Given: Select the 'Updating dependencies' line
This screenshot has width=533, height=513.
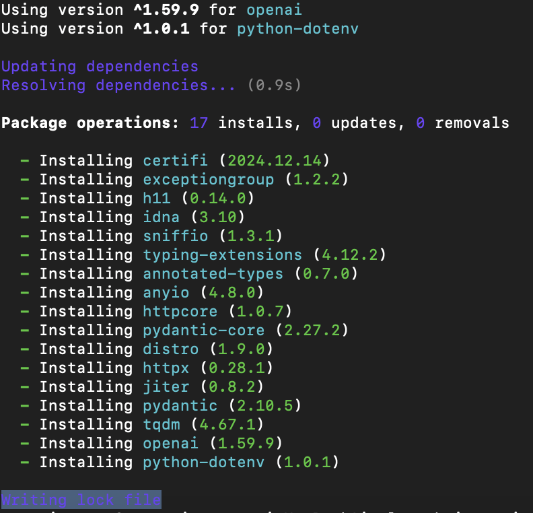Looking at the screenshot, I should coord(100,67).
